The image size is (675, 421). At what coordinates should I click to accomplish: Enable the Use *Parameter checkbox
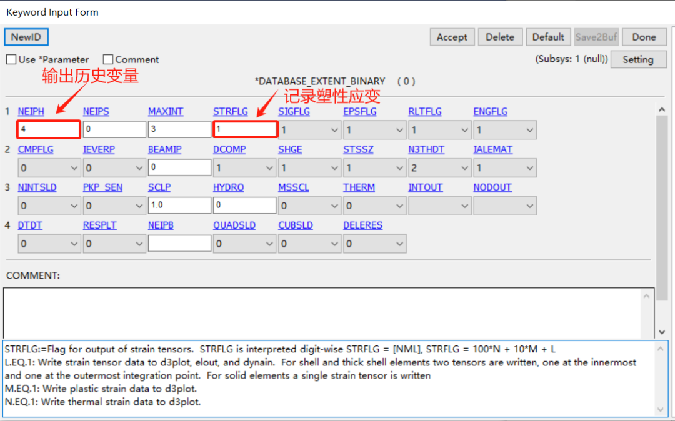click(12, 59)
